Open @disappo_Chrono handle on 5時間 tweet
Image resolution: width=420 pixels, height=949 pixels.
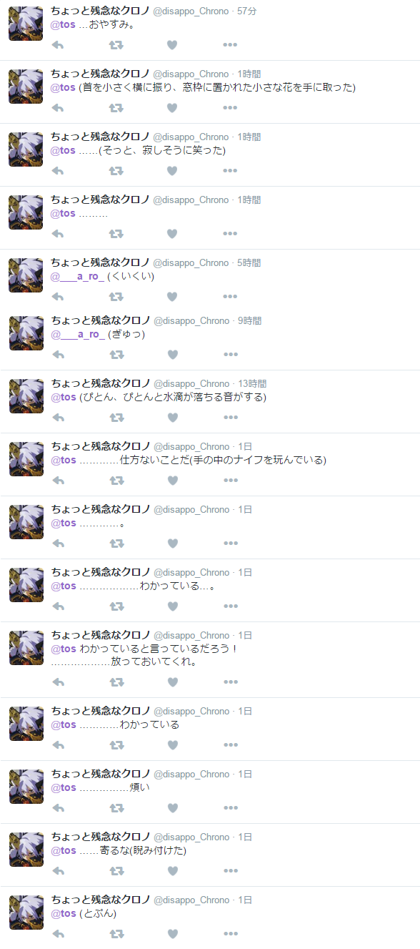(x=191, y=263)
